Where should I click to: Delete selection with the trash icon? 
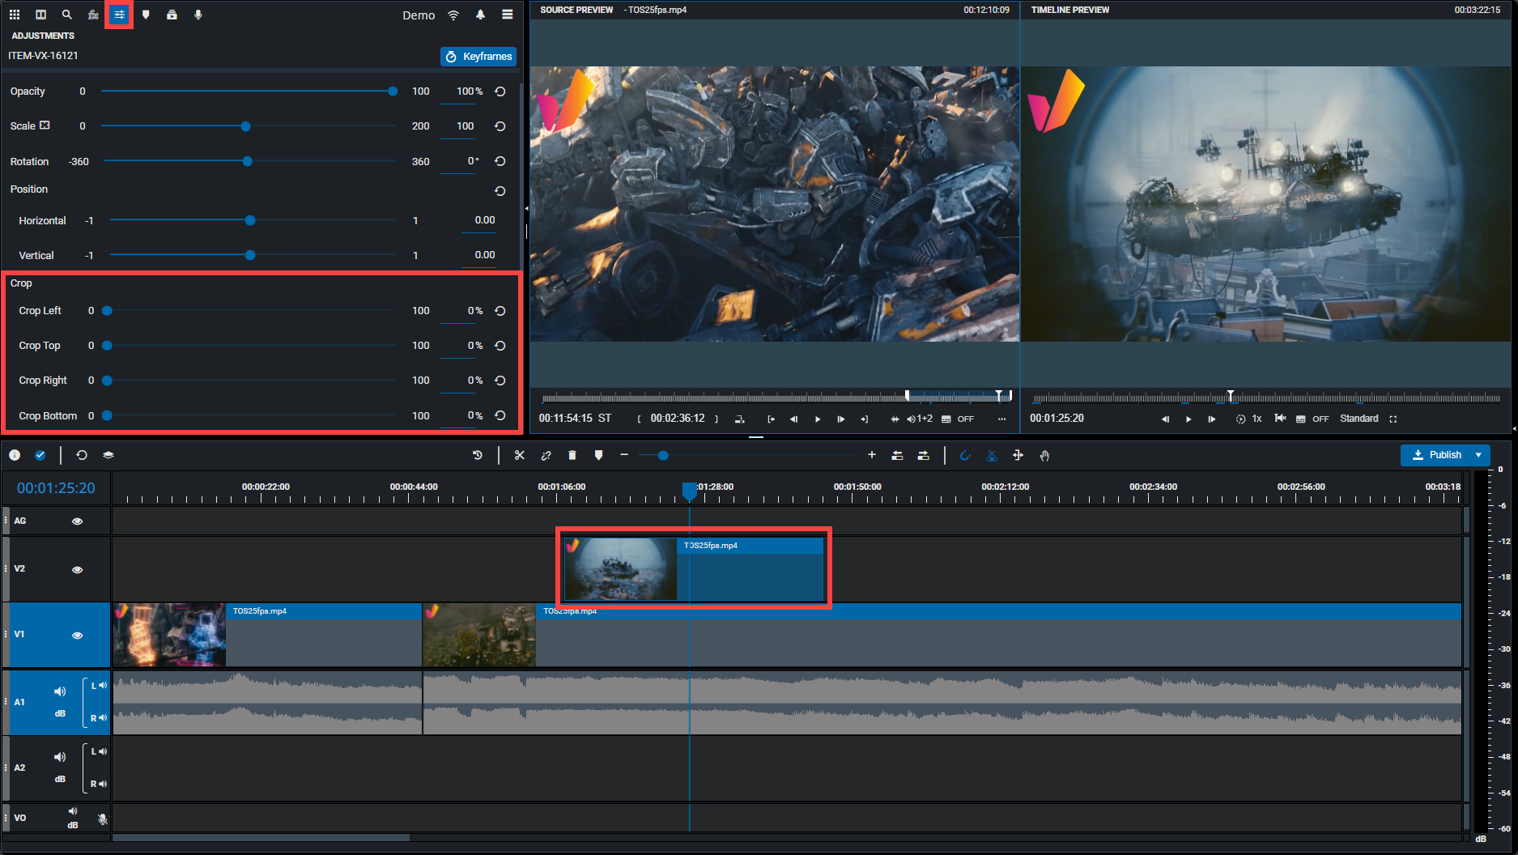point(572,455)
